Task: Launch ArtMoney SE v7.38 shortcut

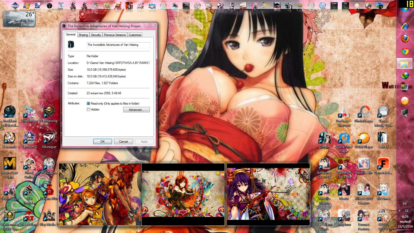Action: tap(324, 168)
